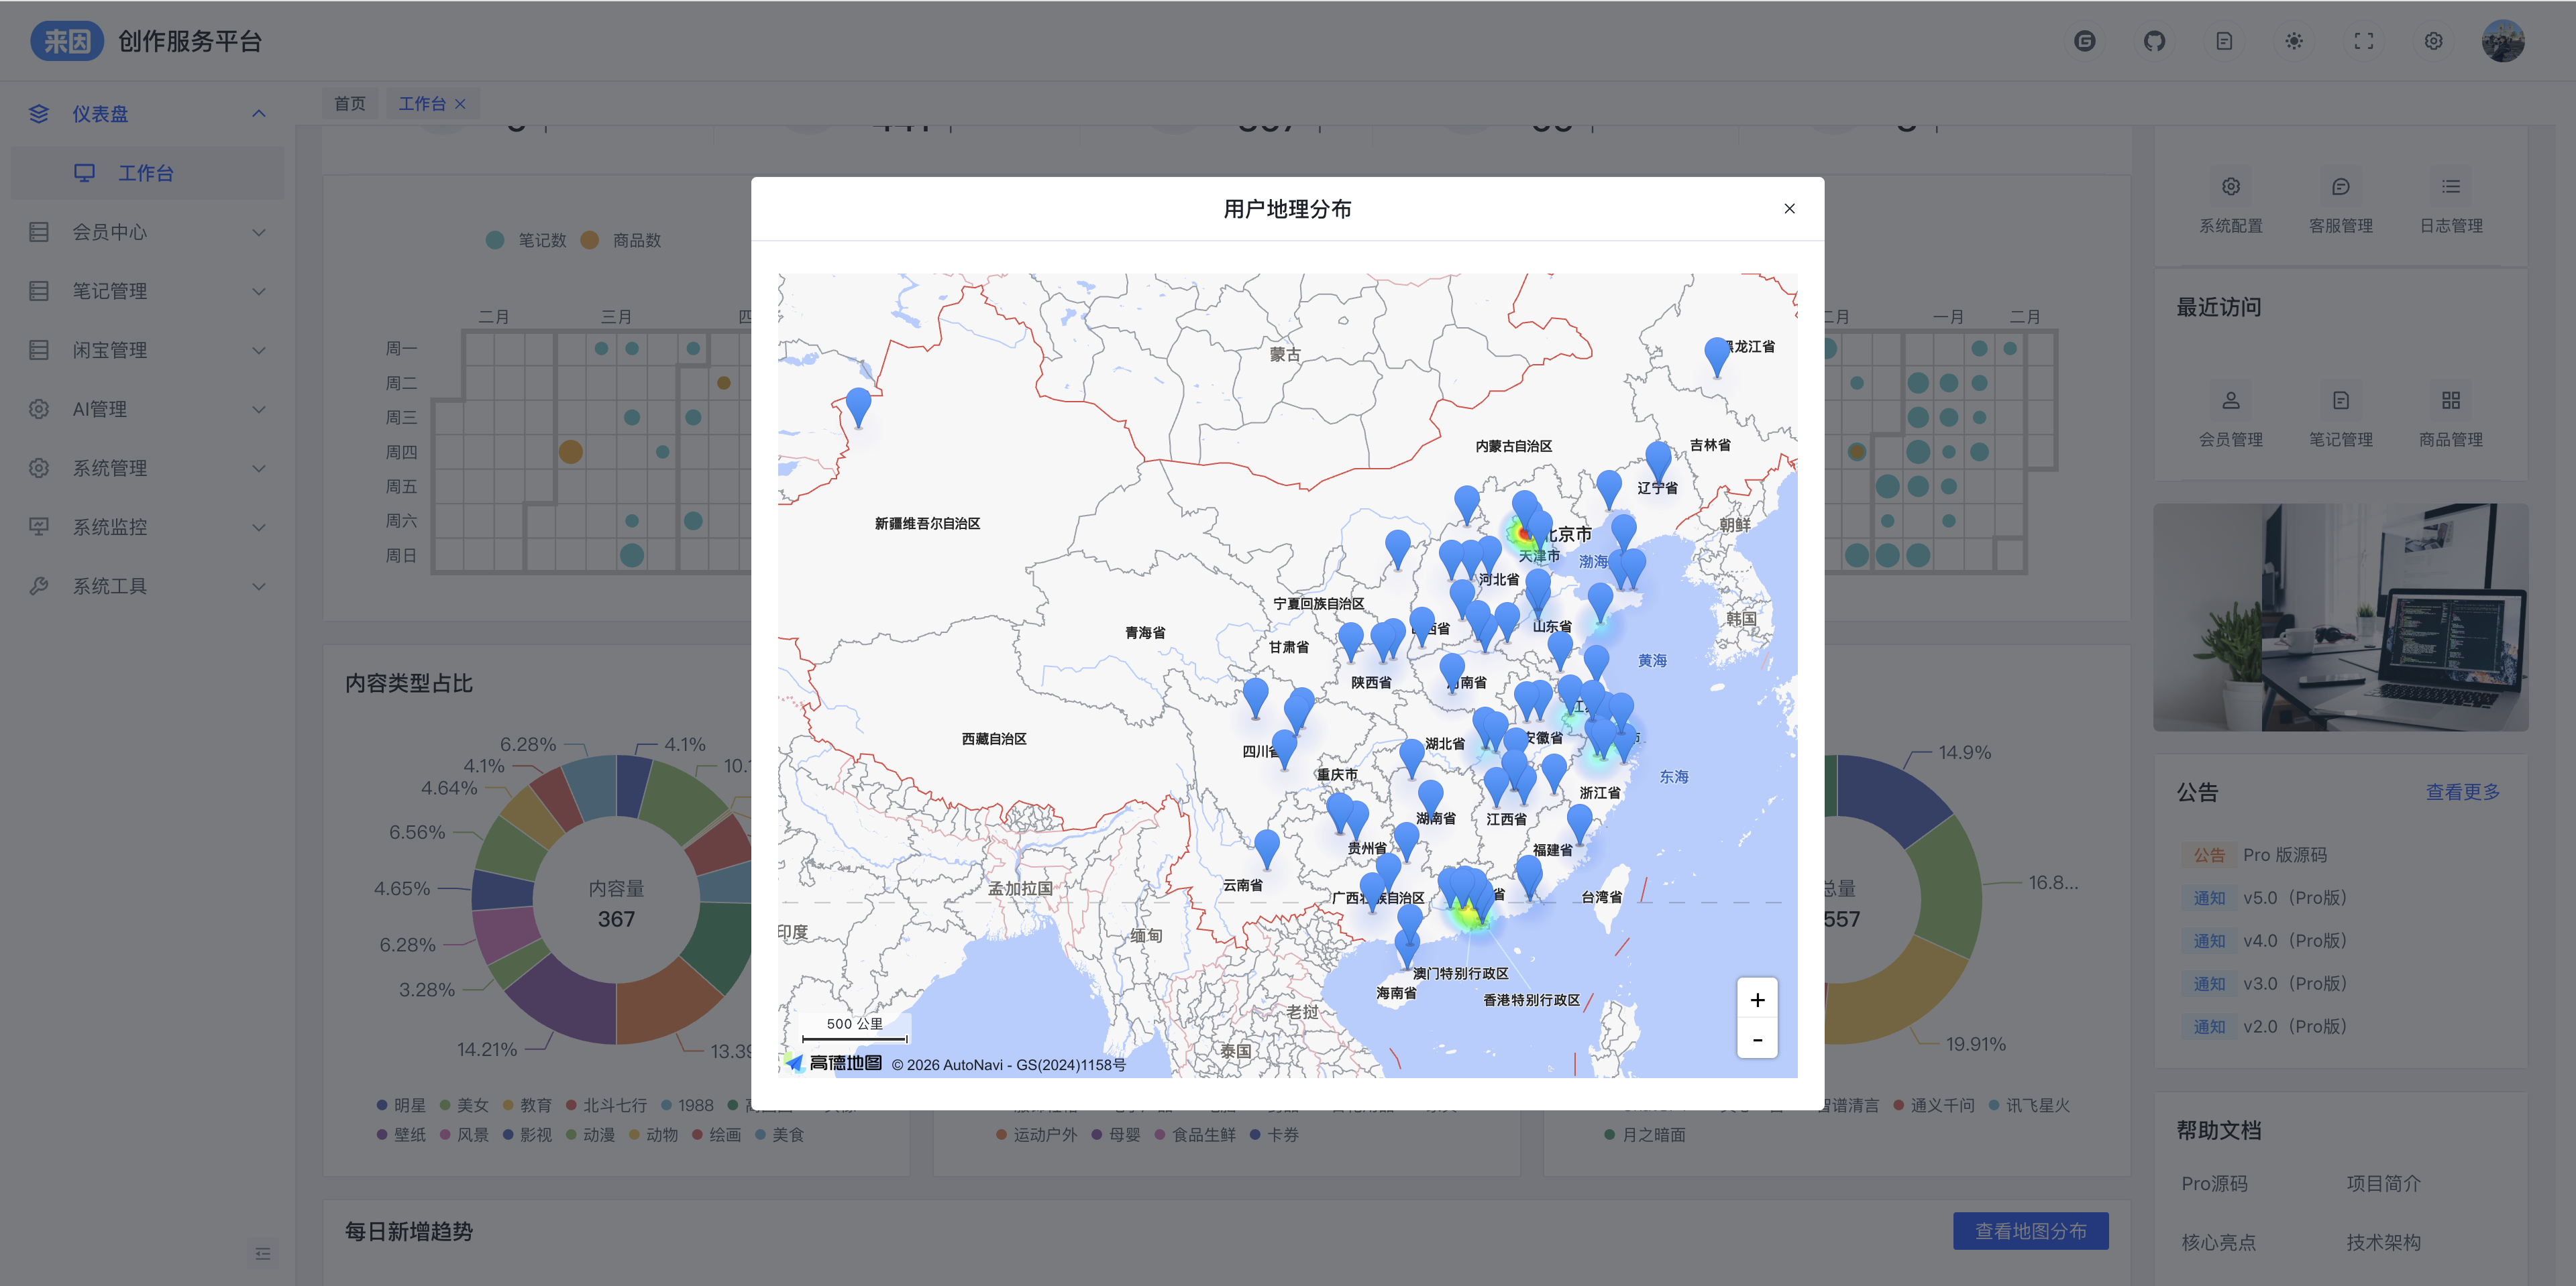This screenshot has width=2576, height=1286.
Task: Collapse sidebar using bottom fold icon
Action: [x=262, y=1254]
